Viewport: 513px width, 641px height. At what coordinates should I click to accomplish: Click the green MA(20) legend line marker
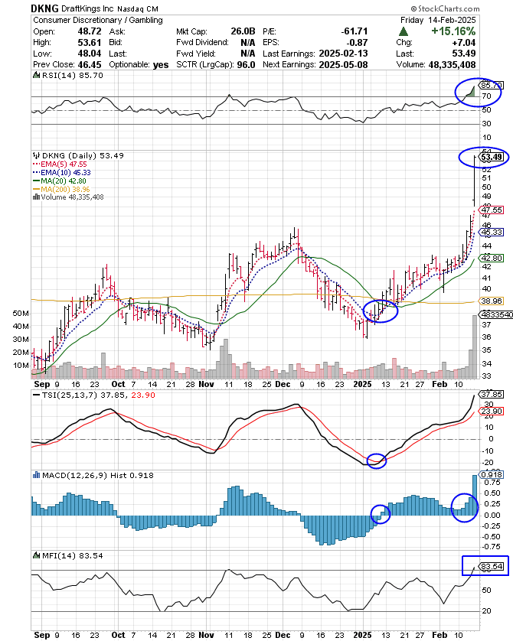(x=37, y=181)
